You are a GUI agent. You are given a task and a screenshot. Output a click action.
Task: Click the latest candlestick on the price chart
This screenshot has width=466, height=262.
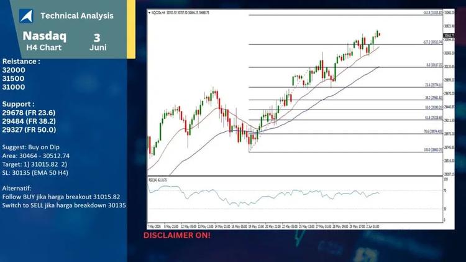pyautogui.click(x=380, y=34)
